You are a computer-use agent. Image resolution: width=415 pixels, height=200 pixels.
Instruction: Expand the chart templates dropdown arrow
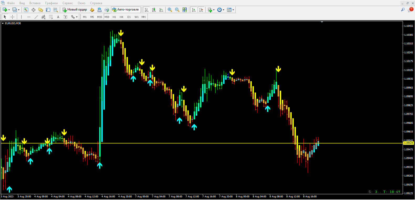(233, 10)
